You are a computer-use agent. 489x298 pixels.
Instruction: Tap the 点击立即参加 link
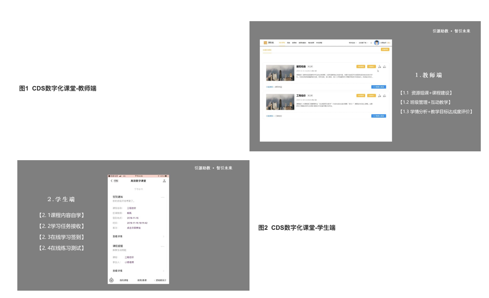pos(134,228)
